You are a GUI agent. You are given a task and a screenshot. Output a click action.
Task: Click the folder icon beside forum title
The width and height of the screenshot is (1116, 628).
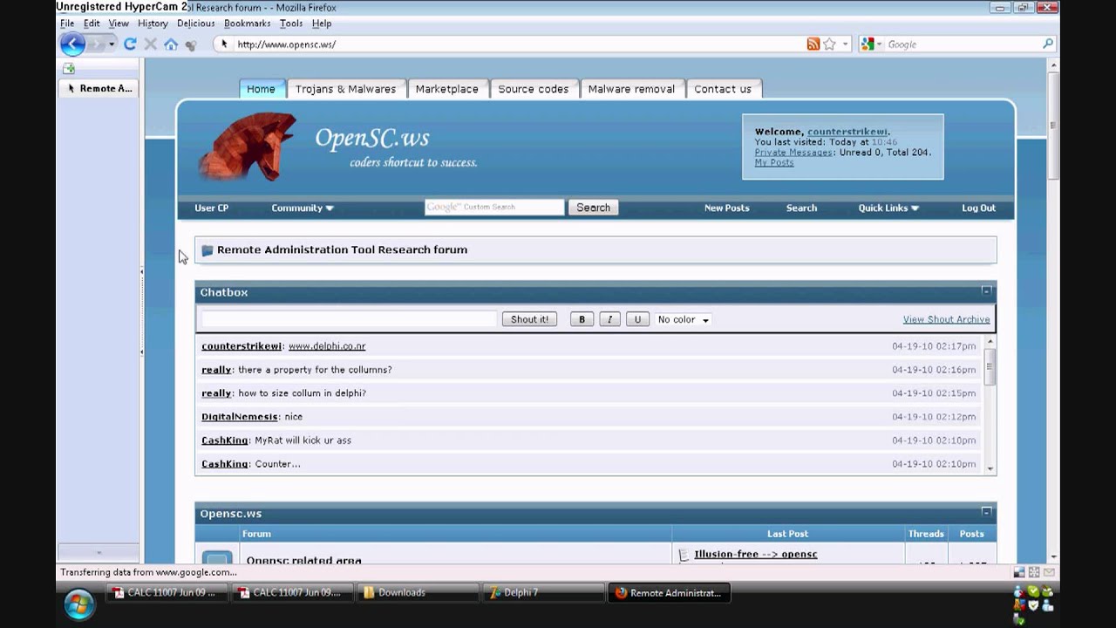[x=208, y=250]
